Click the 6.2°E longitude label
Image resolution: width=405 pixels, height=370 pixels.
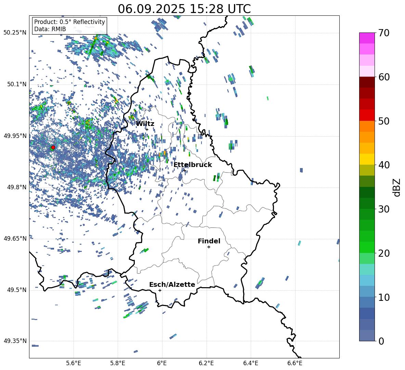click(206, 363)
